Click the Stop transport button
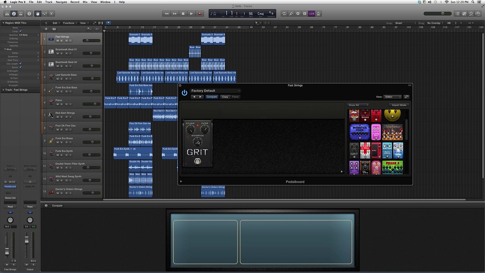The image size is (485, 273). (x=183, y=14)
